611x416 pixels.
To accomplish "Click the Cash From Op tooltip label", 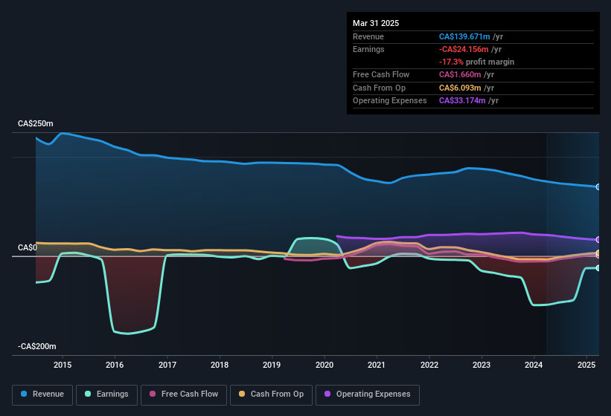I will tap(379, 88).
